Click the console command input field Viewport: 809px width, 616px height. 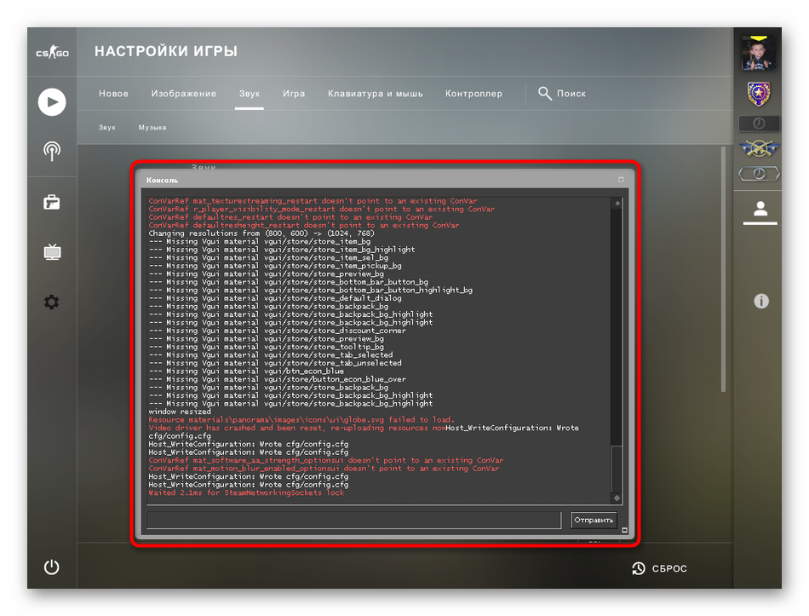click(x=353, y=520)
